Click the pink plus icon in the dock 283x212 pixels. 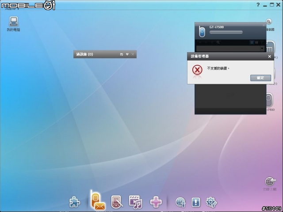[156, 202]
